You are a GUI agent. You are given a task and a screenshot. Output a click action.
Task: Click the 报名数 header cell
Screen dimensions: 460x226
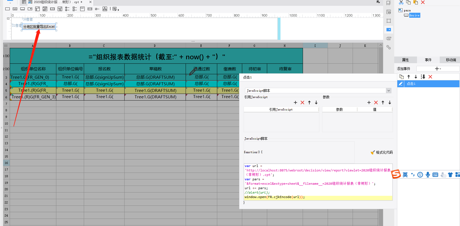(x=104, y=69)
